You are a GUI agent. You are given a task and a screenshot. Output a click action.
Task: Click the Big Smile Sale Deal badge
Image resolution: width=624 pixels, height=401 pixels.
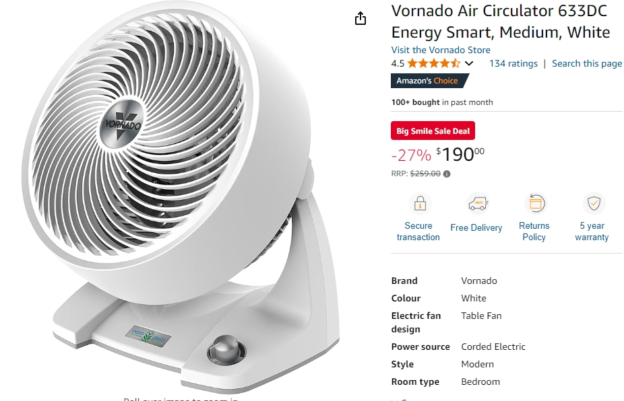(433, 131)
